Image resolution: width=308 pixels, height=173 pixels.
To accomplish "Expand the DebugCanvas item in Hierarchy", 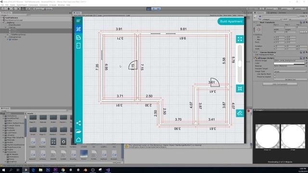I will [5, 37].
